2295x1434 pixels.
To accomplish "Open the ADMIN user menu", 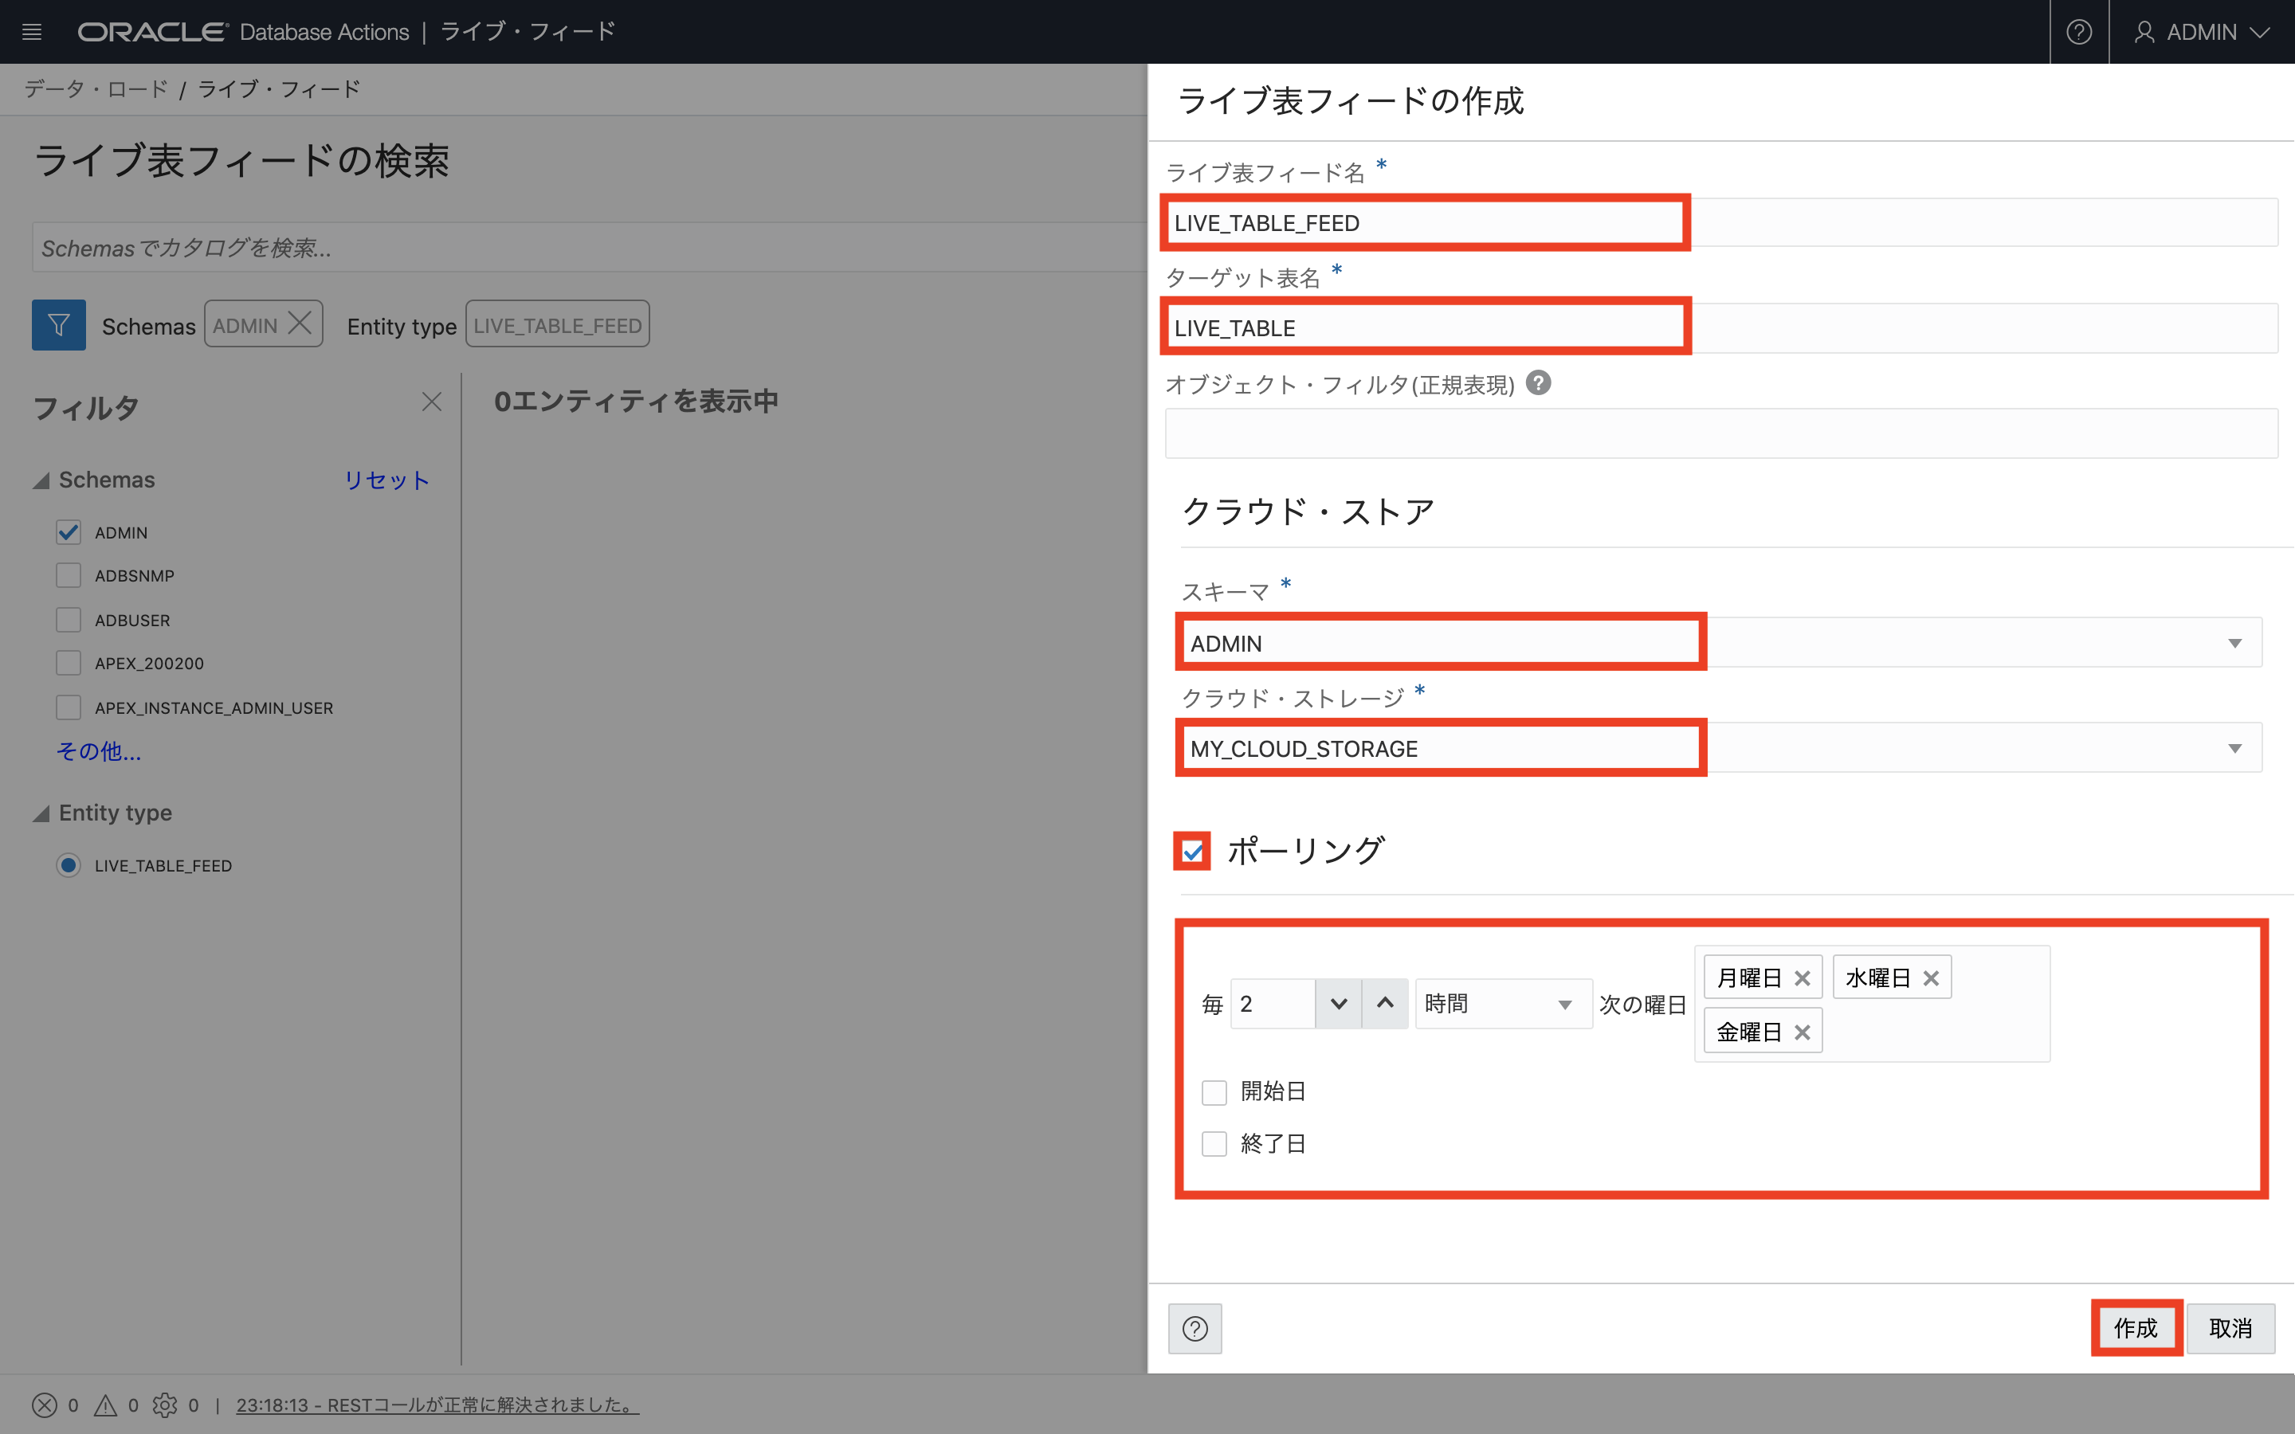I will pos(2202,32).
